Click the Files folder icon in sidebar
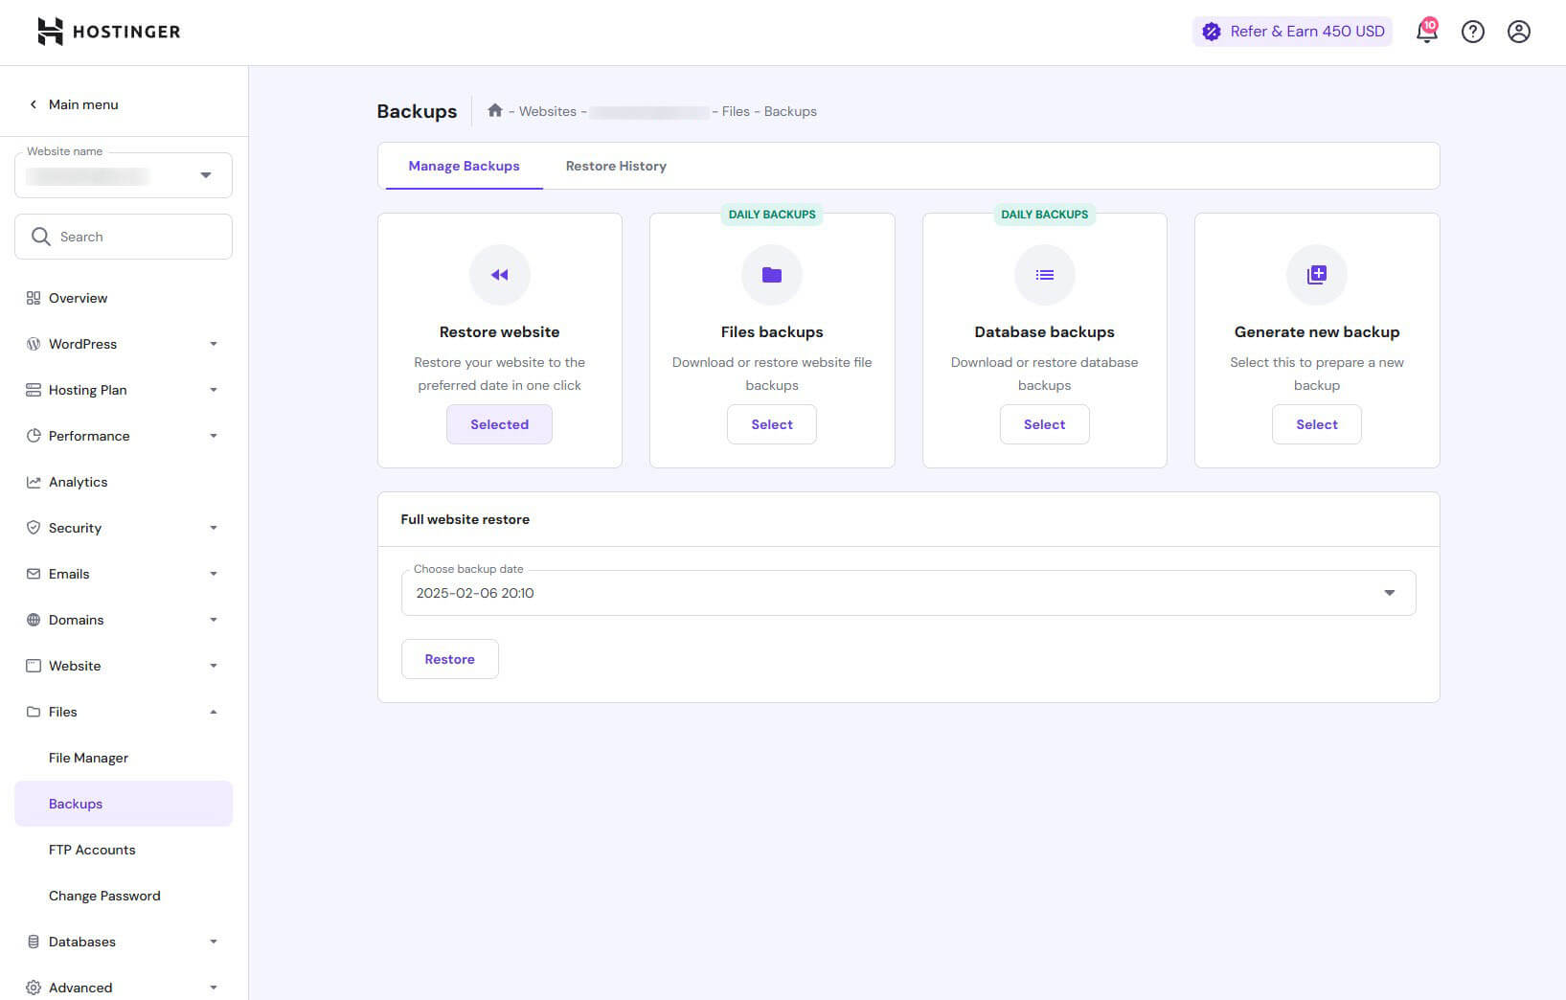The width and height of the screenshot is (1566, 1000). 34,712
